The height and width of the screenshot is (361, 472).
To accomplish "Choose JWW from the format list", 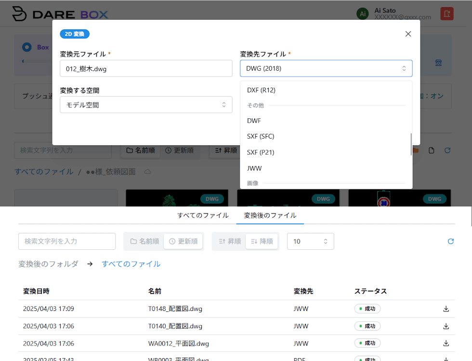I will (254, 168).
